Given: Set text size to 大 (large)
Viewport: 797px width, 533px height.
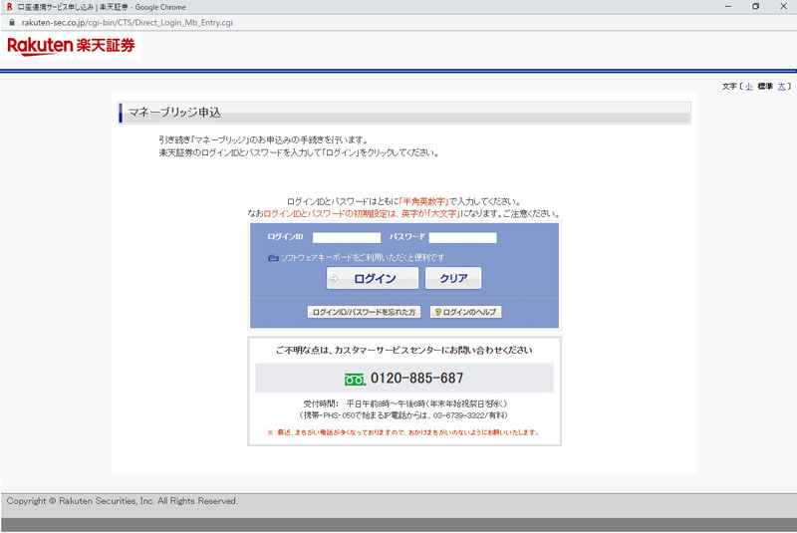Looking at the screenshot, I should pyautogui.click(x=782, y=87).
